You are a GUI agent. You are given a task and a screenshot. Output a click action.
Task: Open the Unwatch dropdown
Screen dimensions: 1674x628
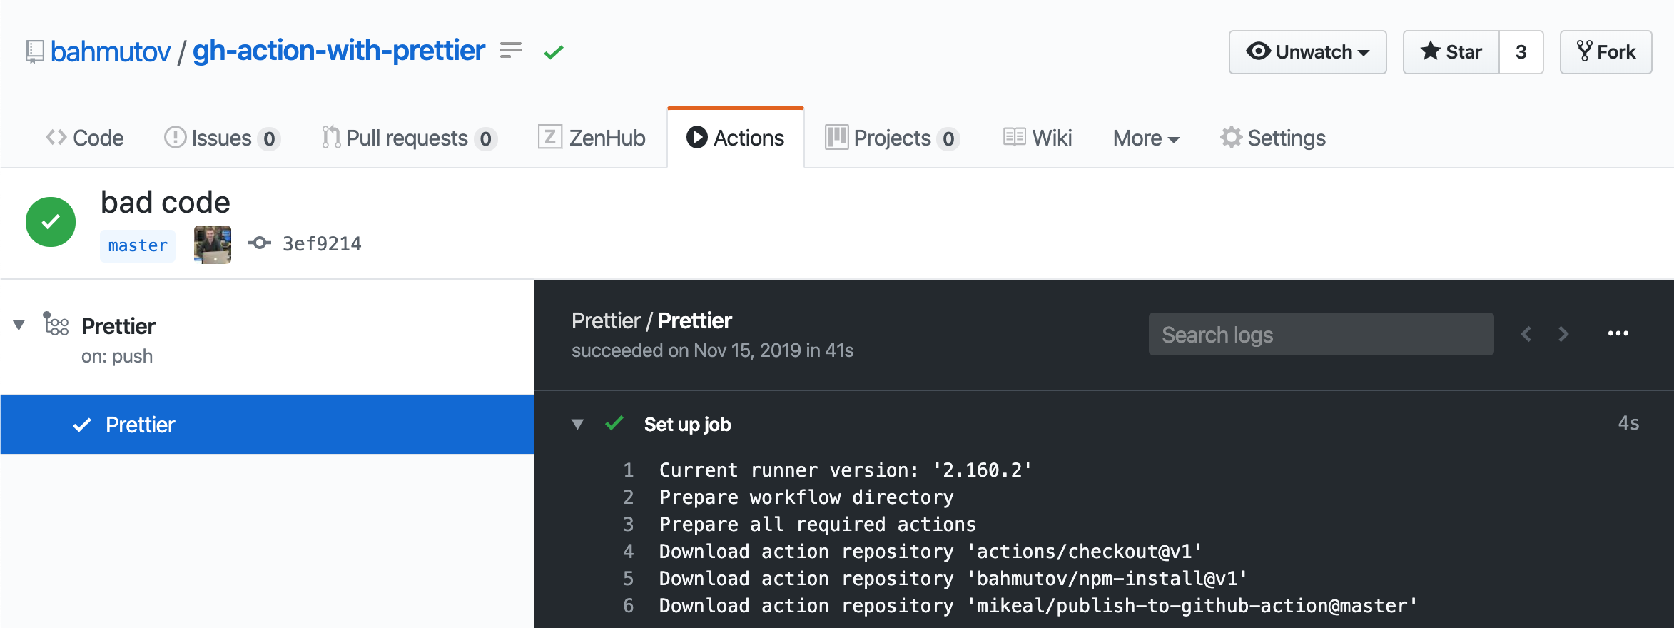click(1307, 52)
